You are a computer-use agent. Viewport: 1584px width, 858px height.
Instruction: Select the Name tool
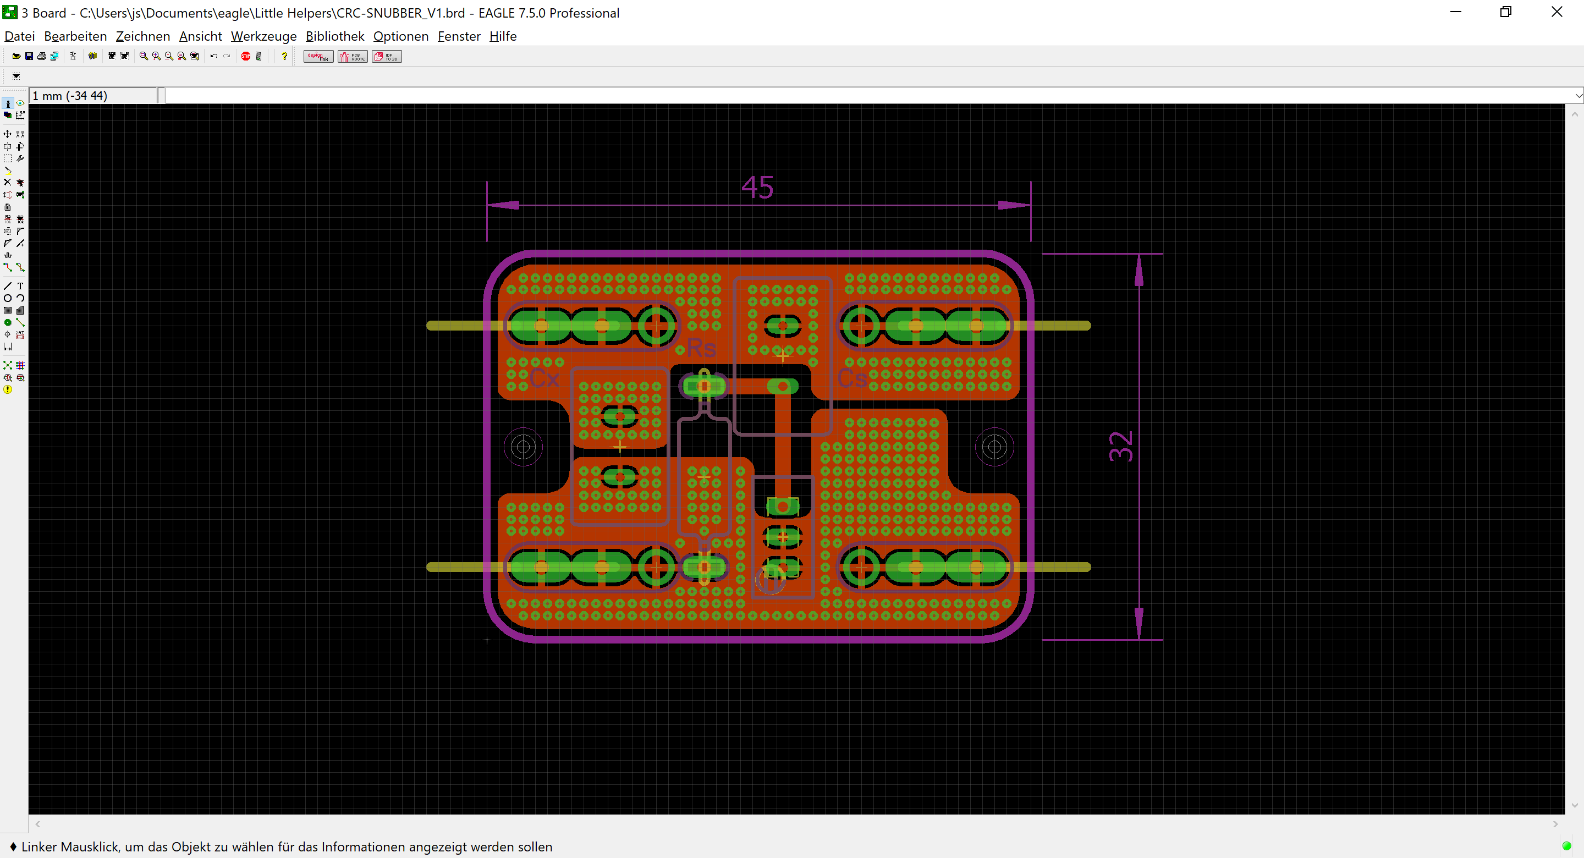[x=7, y=219]
